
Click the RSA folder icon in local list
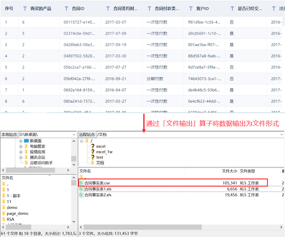[3, 219]
